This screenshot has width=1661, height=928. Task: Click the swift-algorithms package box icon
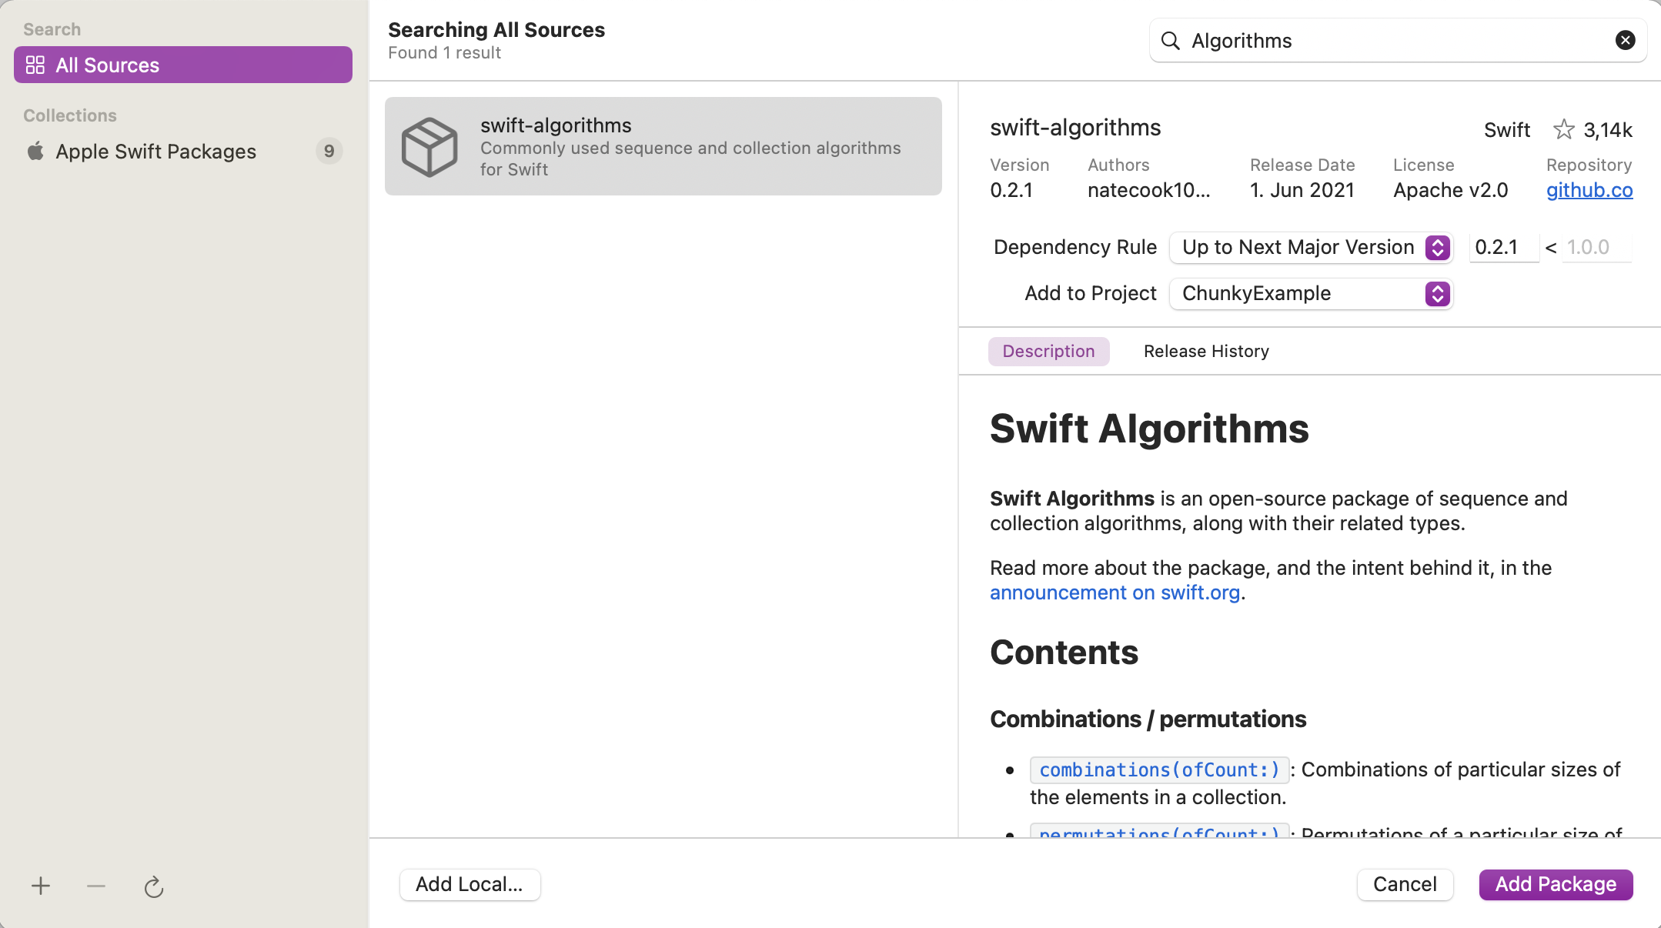point(429,146)
